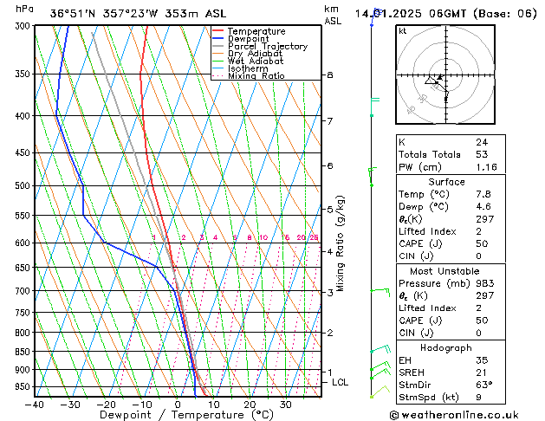The width and height of the screenshot is (545, 421).
Task: Click the Surface Temp value 7.8
Action: [x=483, y=194]
